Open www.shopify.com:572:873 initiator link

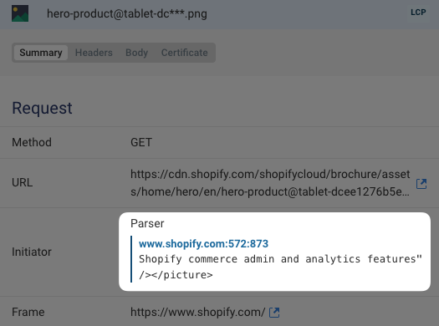coord(203,244)
